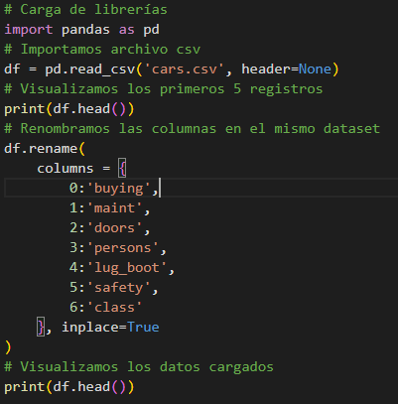Click the comment '# Importamos archivo csv'

[102, 50]
